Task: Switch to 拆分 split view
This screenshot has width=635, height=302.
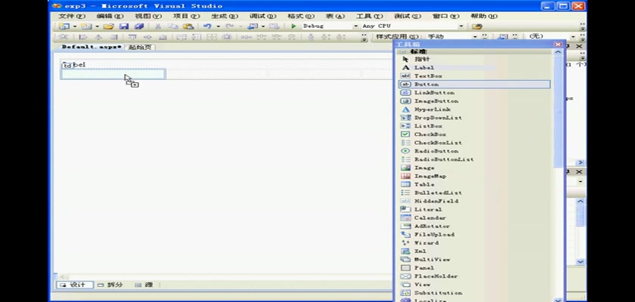Action: pos(110,285)
